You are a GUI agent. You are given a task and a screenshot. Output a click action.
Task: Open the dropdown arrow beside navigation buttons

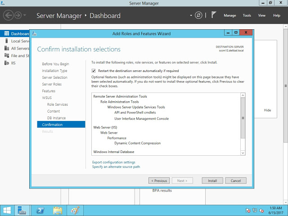click(24, 16)
